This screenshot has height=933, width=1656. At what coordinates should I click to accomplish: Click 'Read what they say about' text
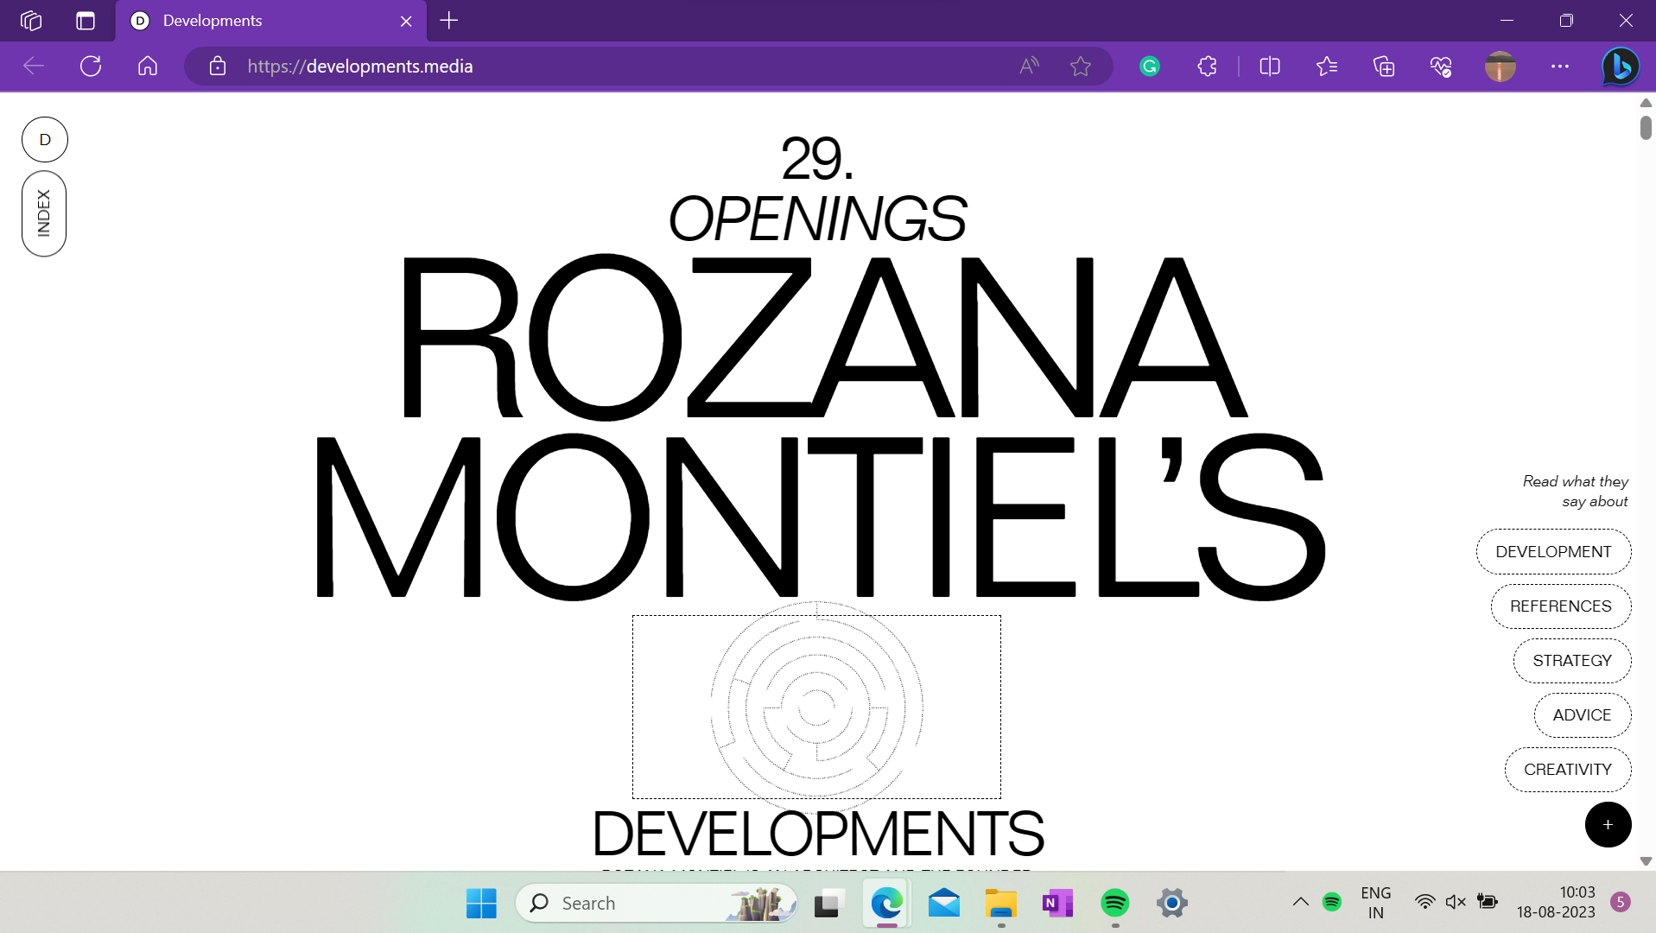1576,492
